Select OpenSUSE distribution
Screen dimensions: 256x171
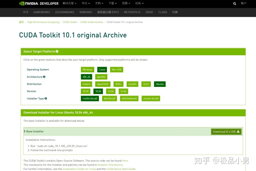pyautogui.click(x=103, y=84)
